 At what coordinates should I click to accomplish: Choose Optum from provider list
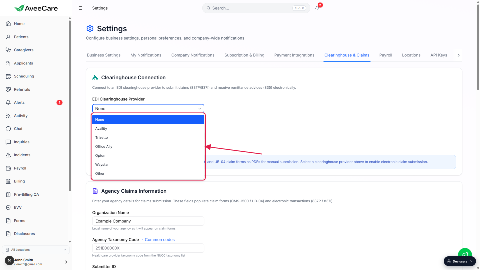click(x=148, y=155)
